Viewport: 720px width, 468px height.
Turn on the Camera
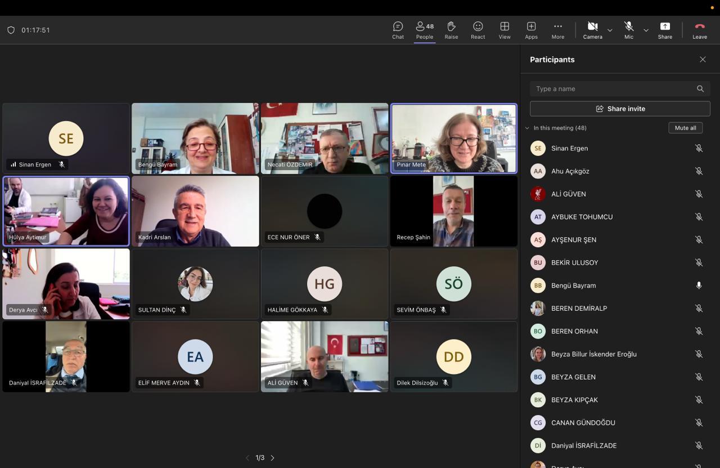pos(592,30)
